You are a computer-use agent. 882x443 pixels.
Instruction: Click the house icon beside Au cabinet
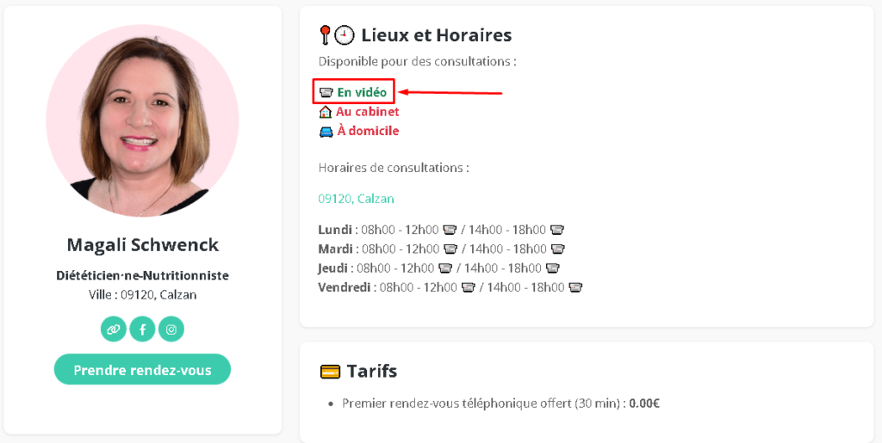325,113
